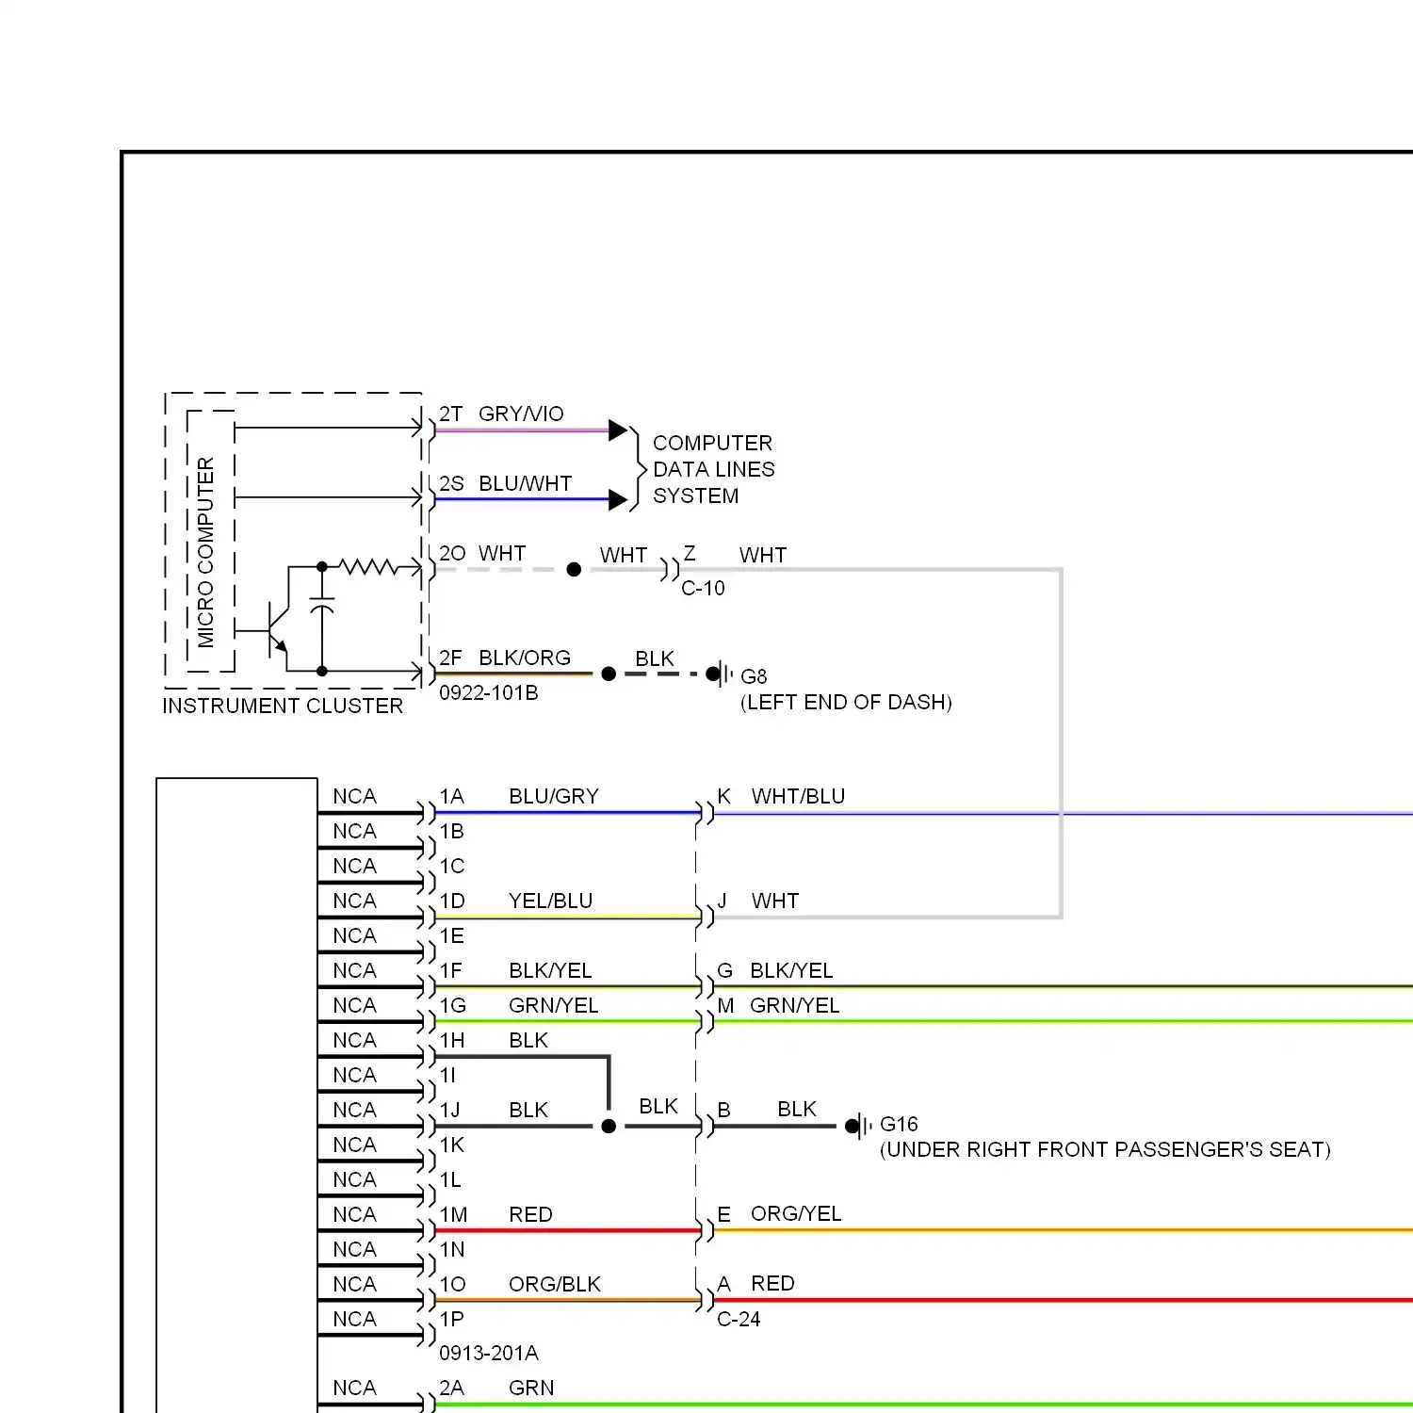
Task: Select the 1O pin label
Action: point(452,1284)
